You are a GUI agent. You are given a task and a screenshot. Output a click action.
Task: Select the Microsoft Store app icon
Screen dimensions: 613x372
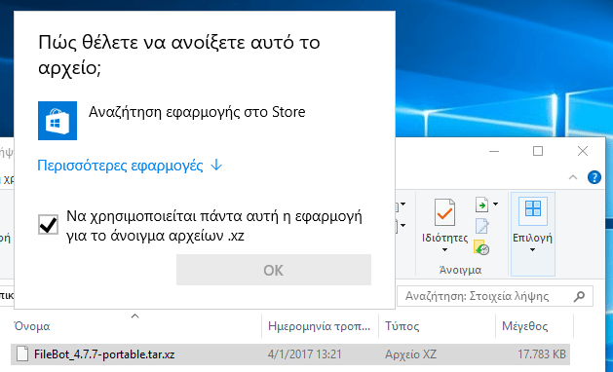pyautogui.click(x=57, y=121)
